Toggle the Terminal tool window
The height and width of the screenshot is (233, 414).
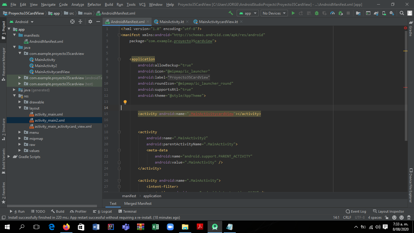click(x=127, y=211)
